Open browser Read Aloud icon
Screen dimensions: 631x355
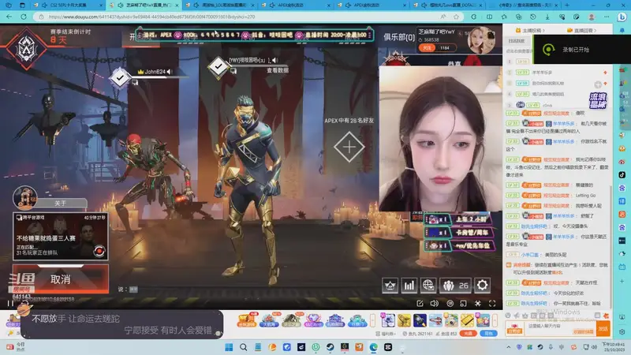coord(443,17)
